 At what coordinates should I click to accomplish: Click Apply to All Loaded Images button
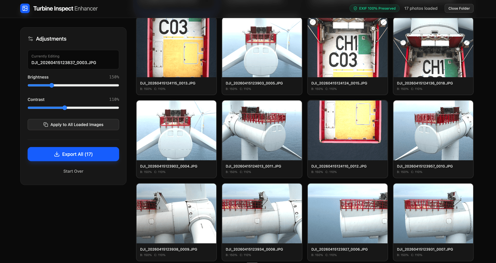pos(73,124)
